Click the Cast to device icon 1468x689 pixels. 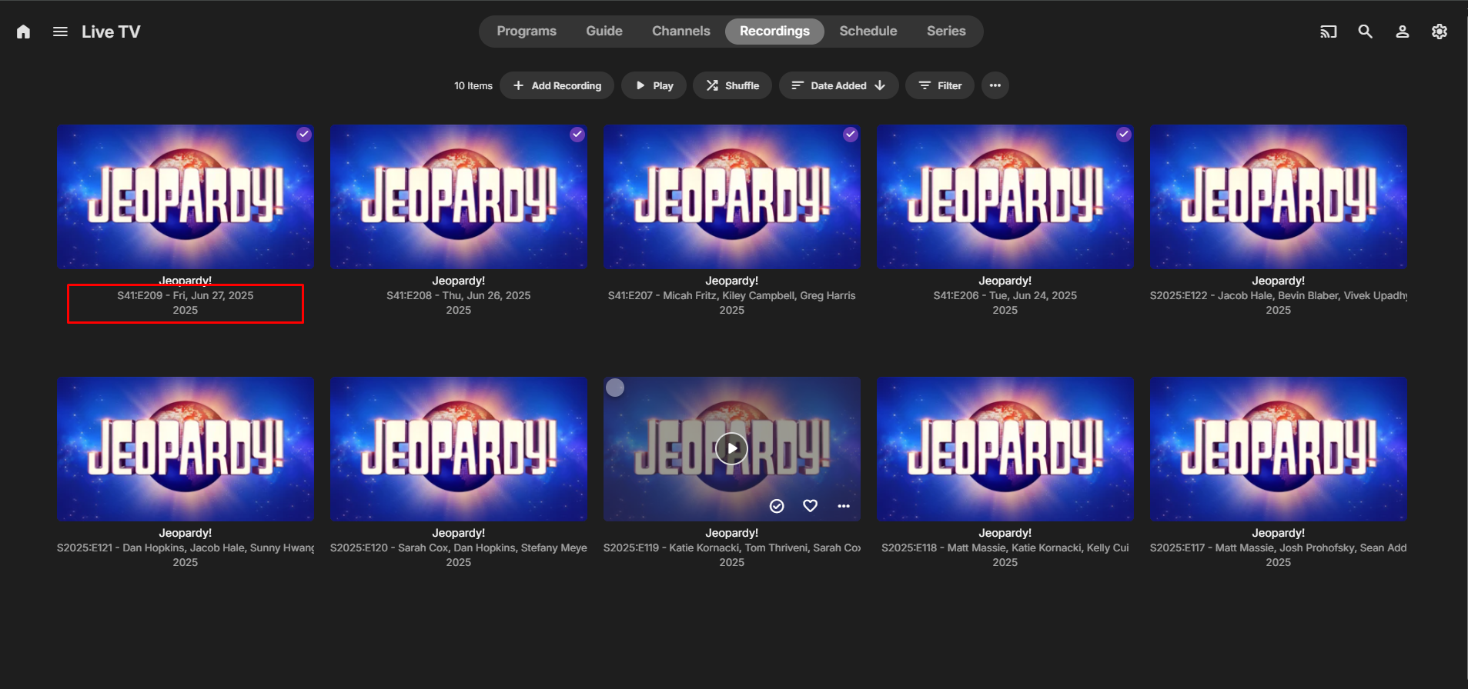point(1328,32)
